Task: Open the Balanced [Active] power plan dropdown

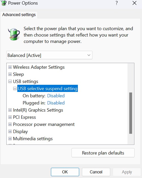Action: (49, 55)
